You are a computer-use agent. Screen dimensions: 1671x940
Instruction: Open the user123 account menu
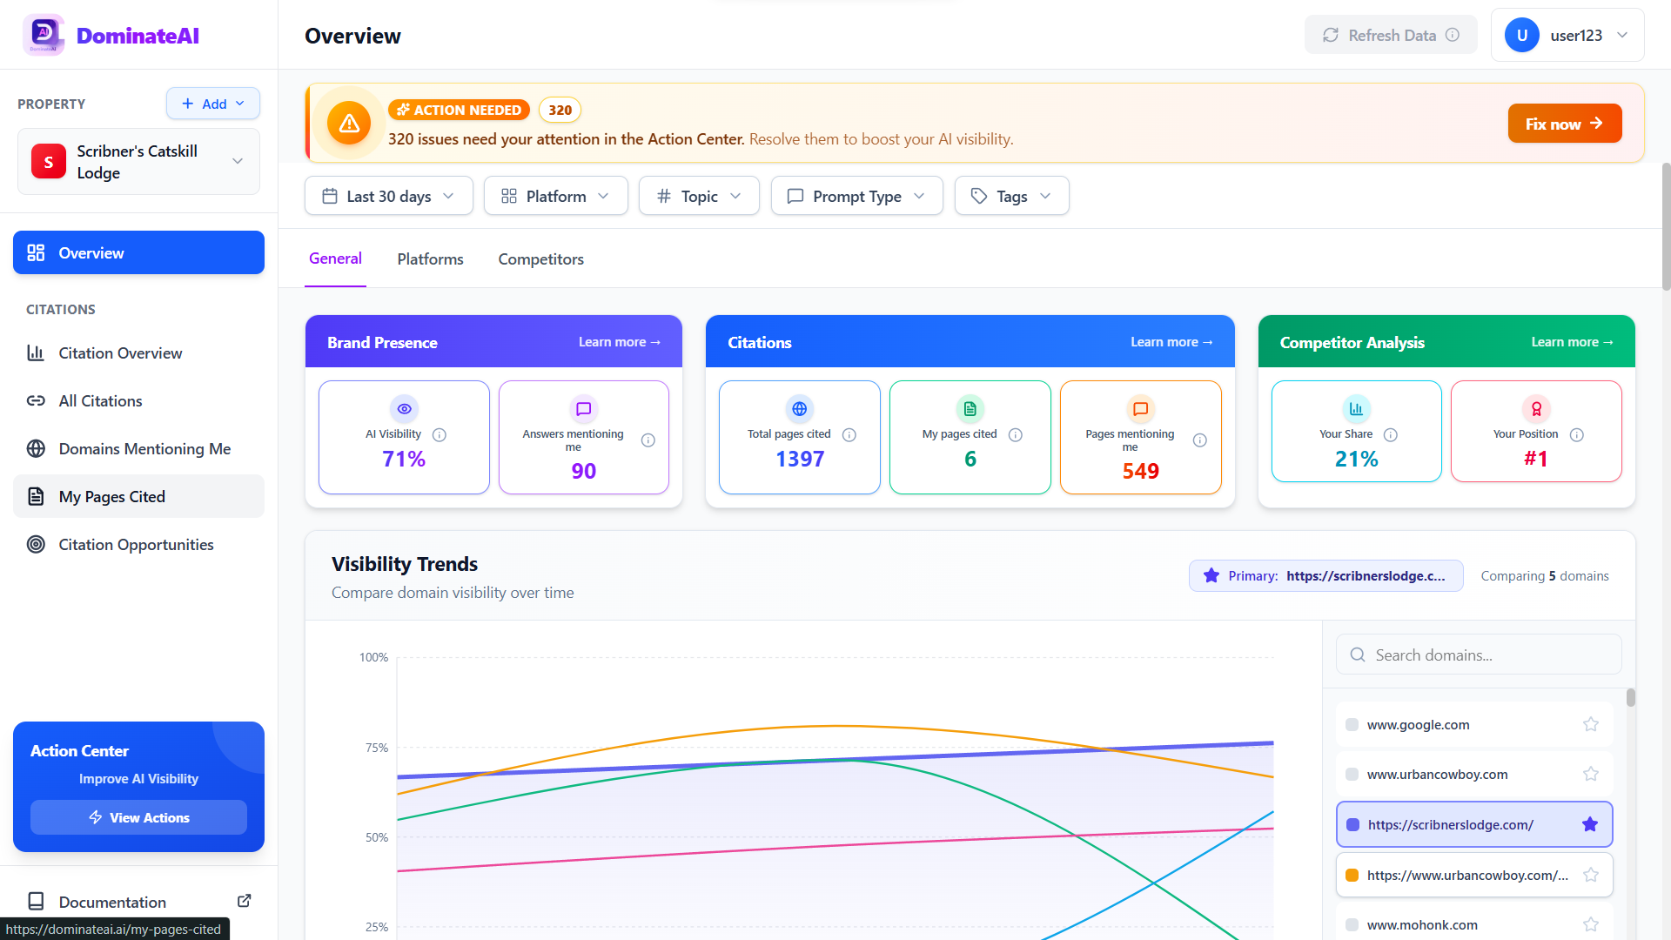(x=1567, y=35)
